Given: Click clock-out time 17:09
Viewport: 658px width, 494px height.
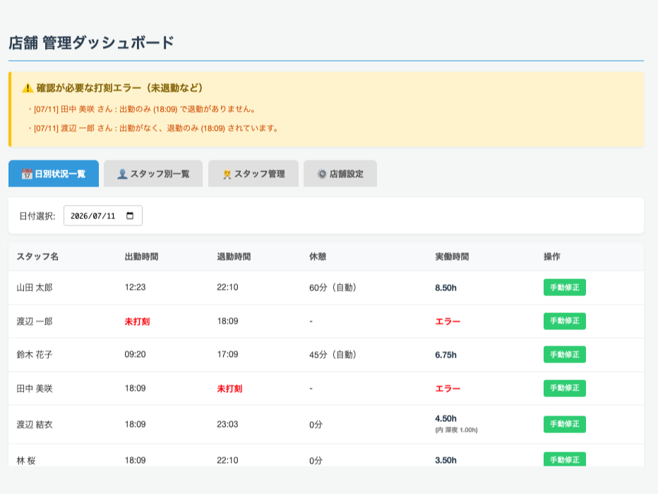Looking at the screenshot, I should pyautogui.click(x=227, y=355).
